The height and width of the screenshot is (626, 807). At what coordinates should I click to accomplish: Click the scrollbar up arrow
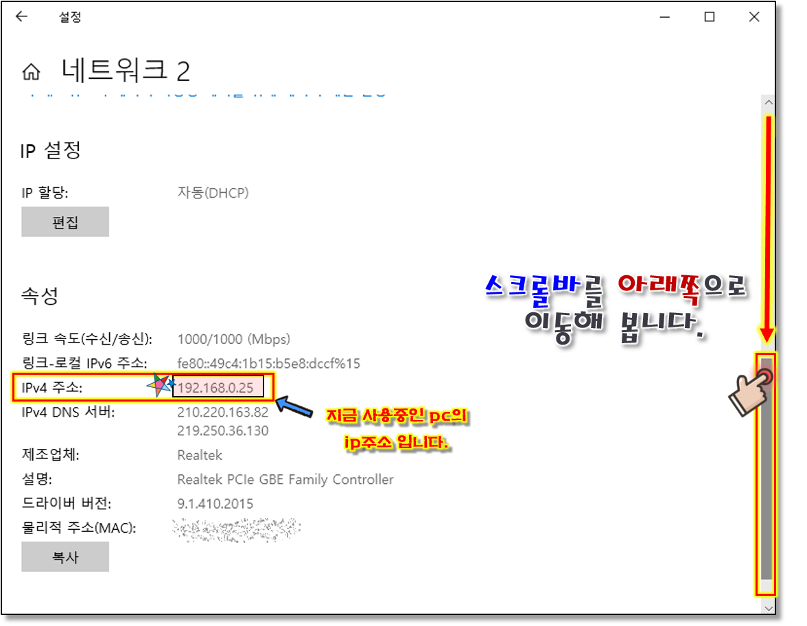click(x=768, y=103)
